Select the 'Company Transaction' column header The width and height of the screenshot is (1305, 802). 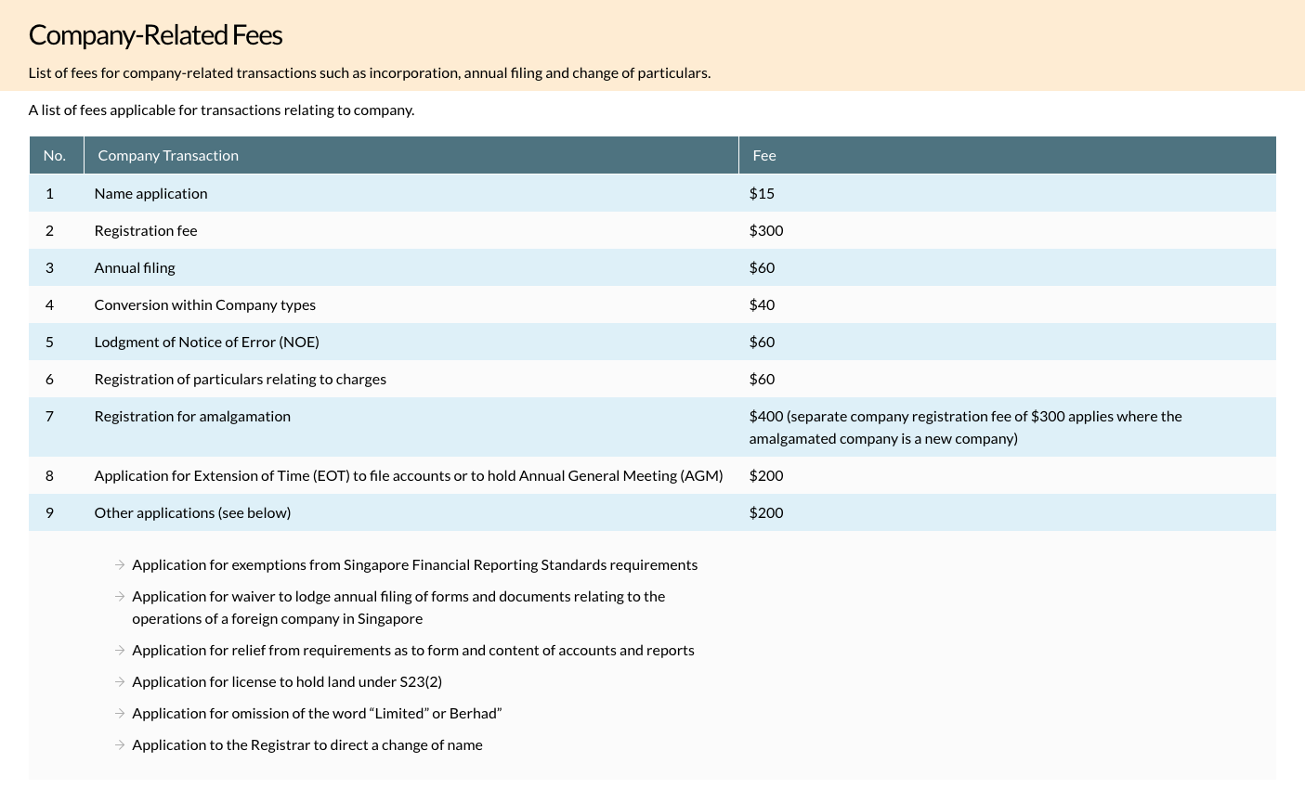coord(411,155)
